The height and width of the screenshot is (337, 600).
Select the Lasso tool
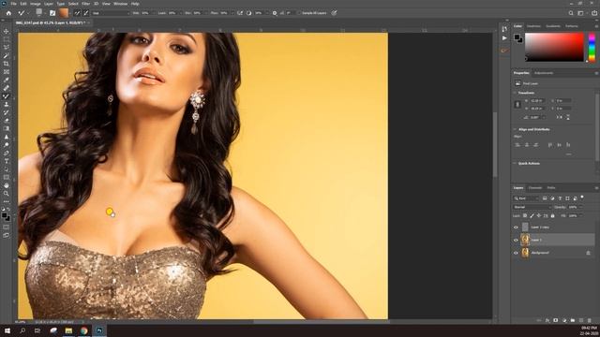[x=7, y=48]
